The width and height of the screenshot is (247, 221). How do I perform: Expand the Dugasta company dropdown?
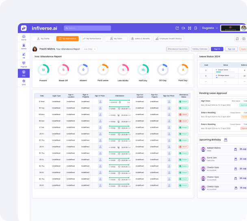[x=210, y=28]
